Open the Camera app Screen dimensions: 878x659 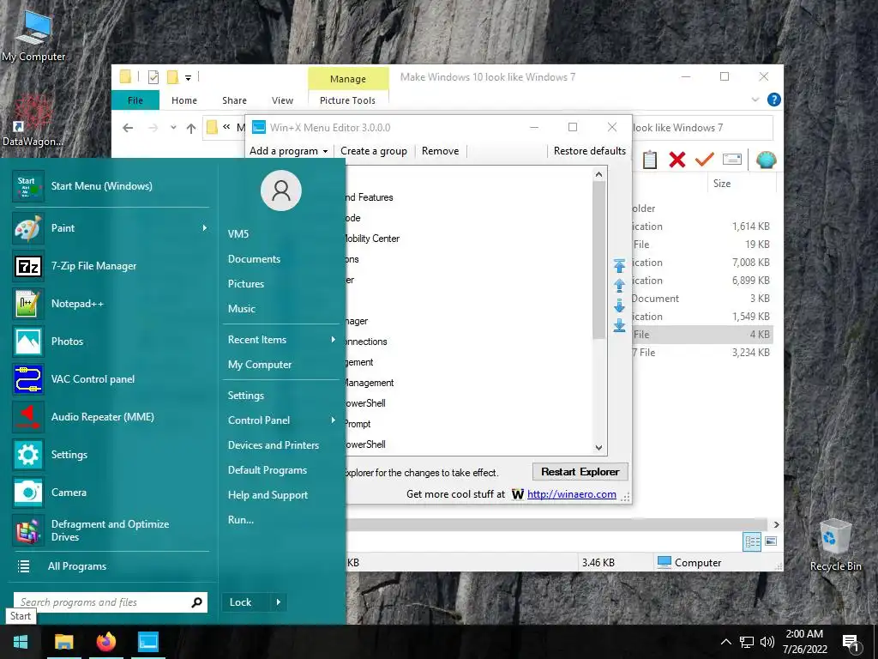coord(110,493)
